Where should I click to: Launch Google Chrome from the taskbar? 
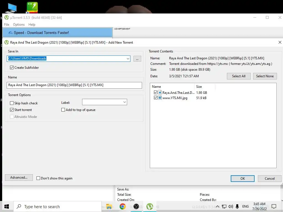122,206
